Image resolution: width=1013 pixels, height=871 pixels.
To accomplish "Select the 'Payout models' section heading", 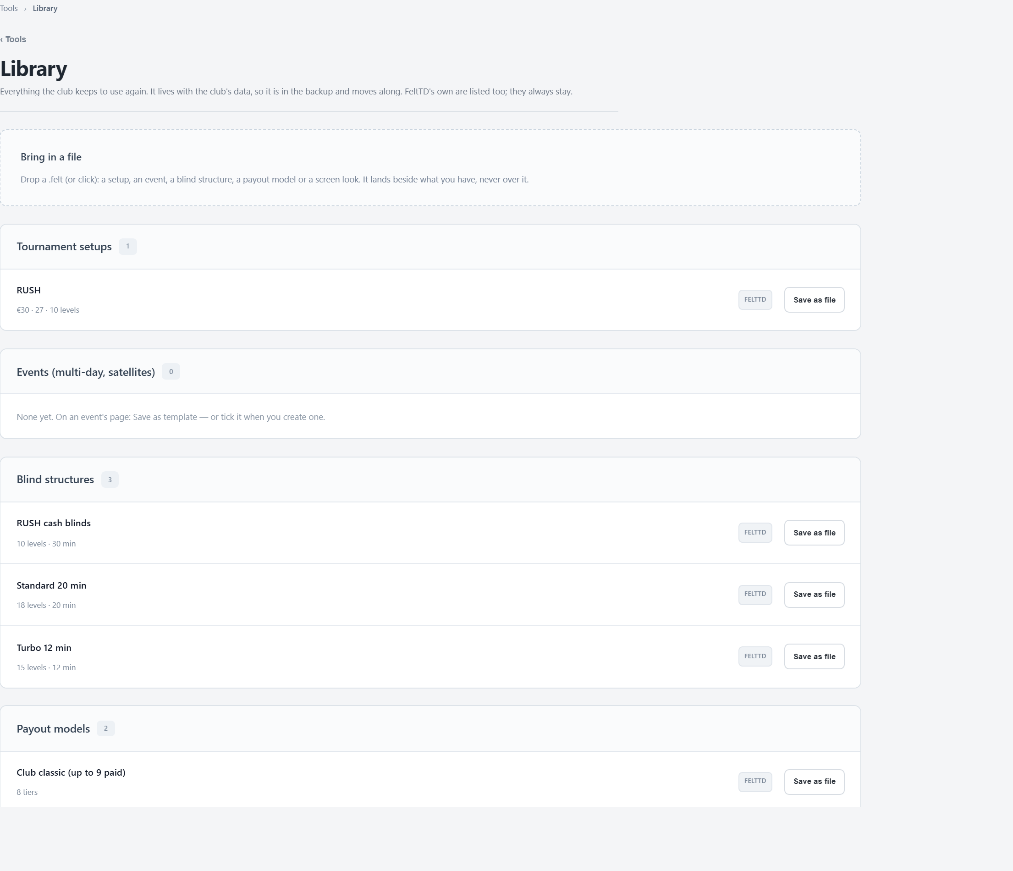I will click(x=53, y=729).
